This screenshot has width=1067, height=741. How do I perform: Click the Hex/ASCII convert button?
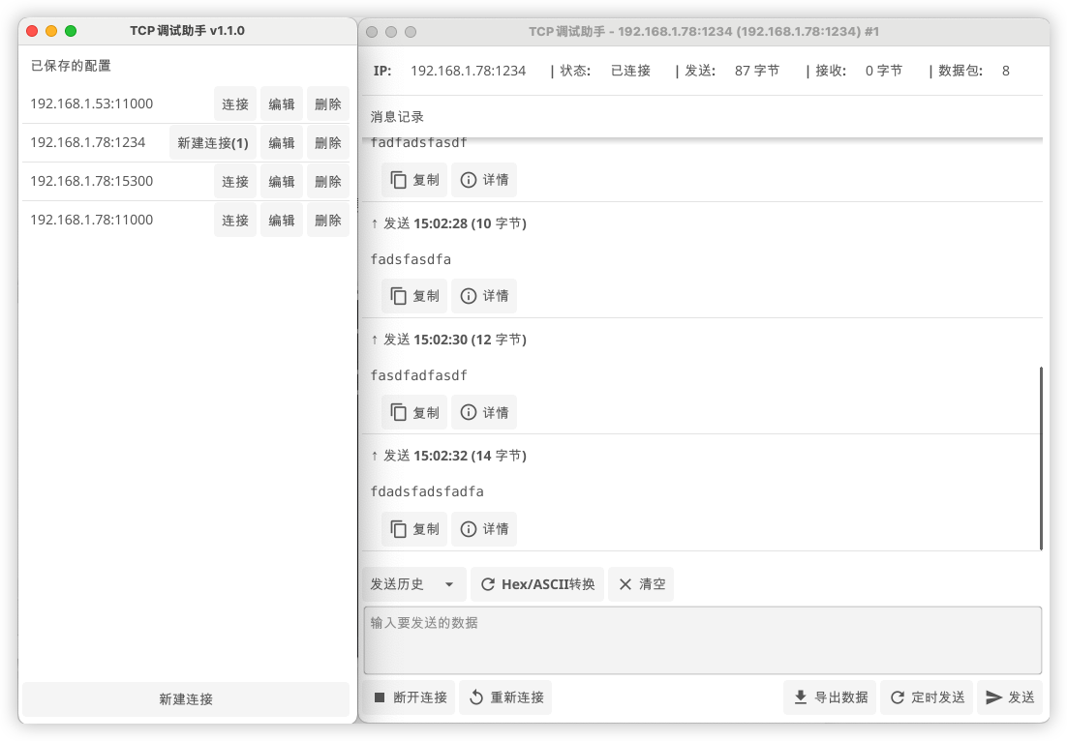pos(537,584)
